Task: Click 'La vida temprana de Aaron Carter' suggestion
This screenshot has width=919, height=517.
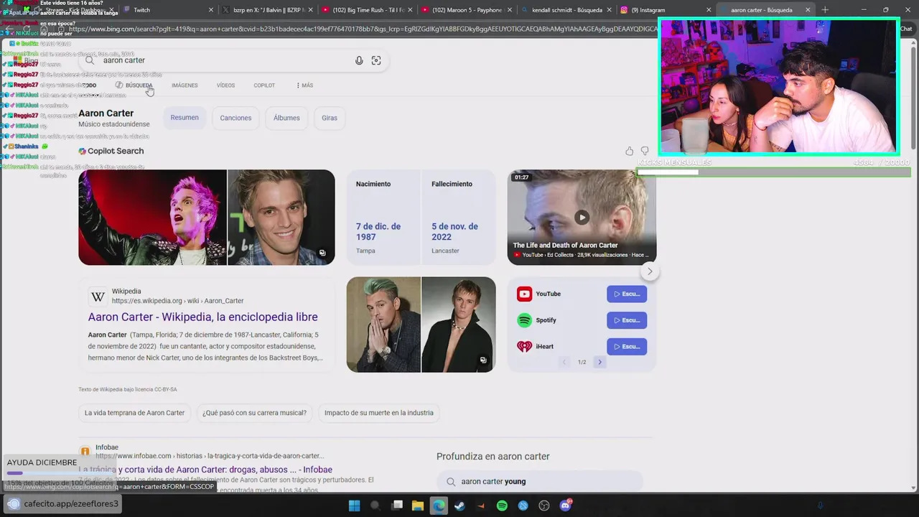Action: 134,413
